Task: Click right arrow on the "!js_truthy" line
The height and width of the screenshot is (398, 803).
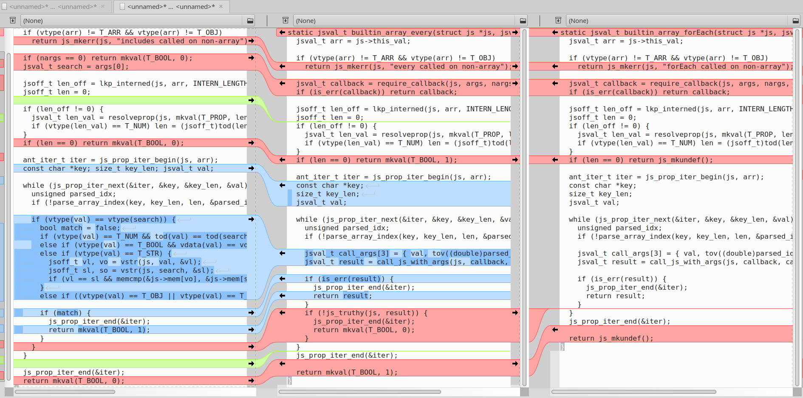Action: (515, 313)
